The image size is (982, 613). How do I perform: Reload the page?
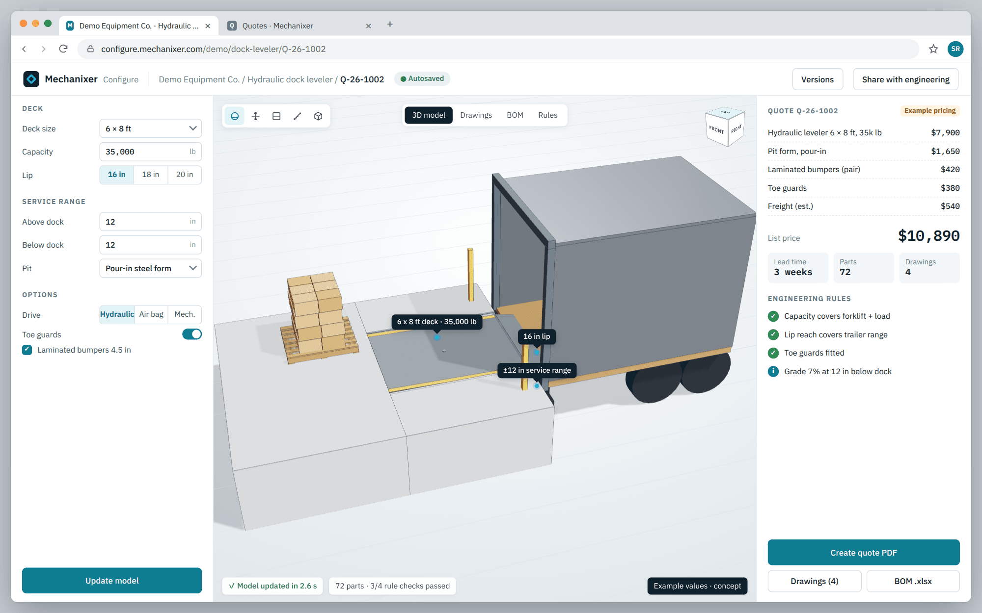click(63, 49)
